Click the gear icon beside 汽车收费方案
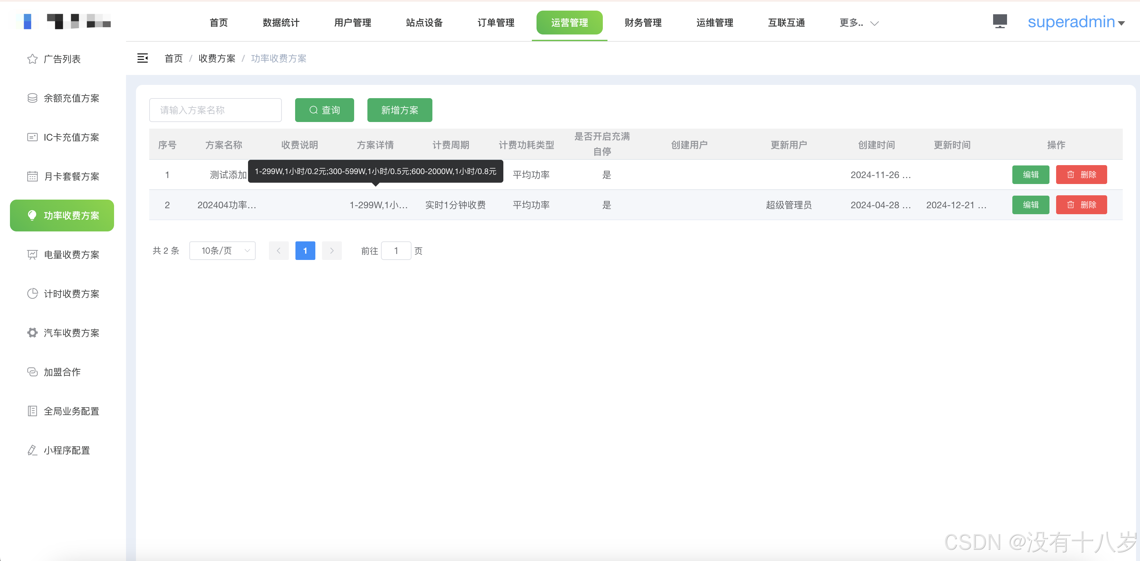 32,332
